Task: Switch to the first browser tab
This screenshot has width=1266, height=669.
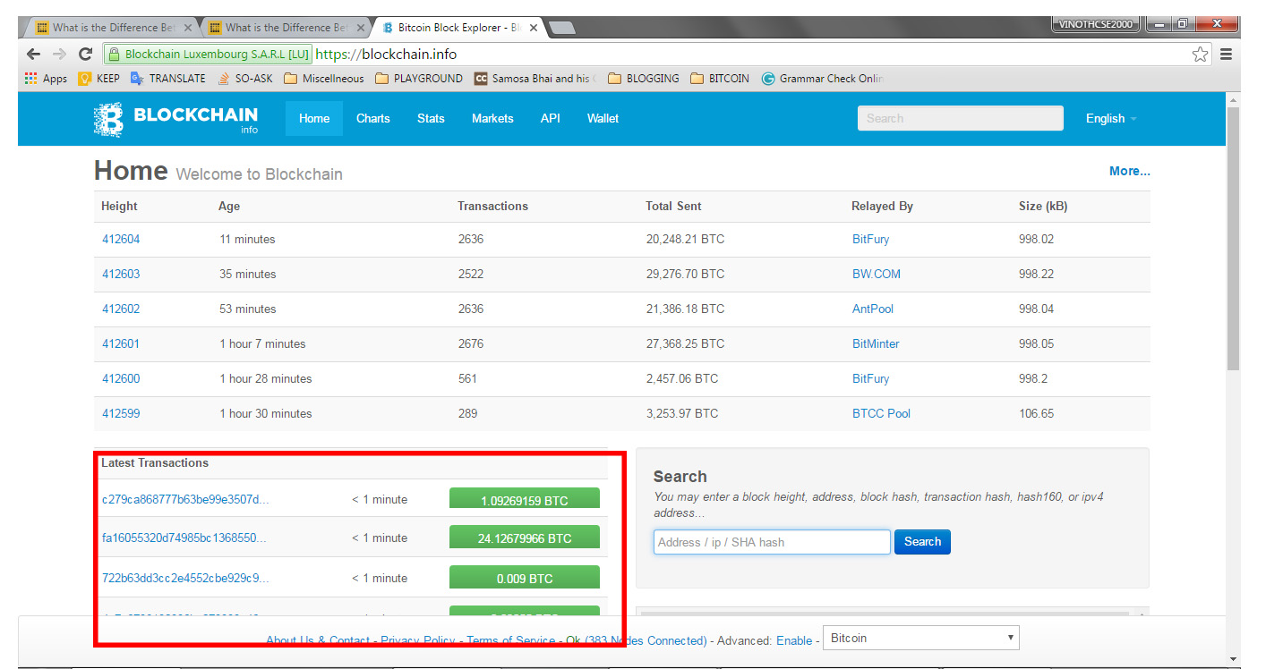Action: point(110,28)
